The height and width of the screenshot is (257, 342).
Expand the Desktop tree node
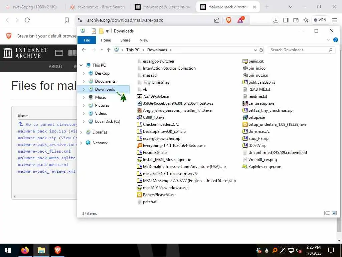coord(84,73)
